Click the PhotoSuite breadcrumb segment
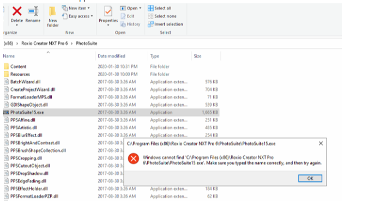Image resolution: width=368 pixels, height=213 pixels. pos(86,44)
